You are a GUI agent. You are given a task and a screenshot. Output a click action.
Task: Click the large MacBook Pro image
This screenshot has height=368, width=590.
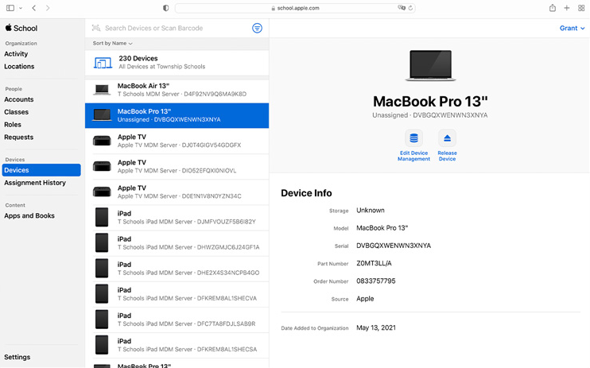pyautogui.click(x=430, y=65)
